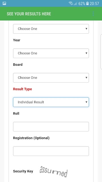Tap the battery indicator icon
This screenshot has width=102, height=182.
(x=88, y=3)
